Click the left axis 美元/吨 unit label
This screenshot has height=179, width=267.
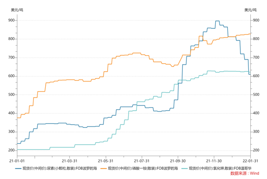(17, 10)
